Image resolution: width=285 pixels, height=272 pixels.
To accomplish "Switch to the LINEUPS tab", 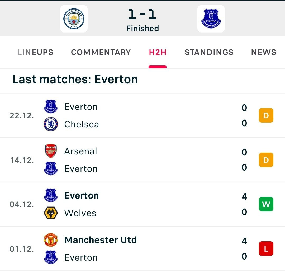I will [x=35, y=52].
